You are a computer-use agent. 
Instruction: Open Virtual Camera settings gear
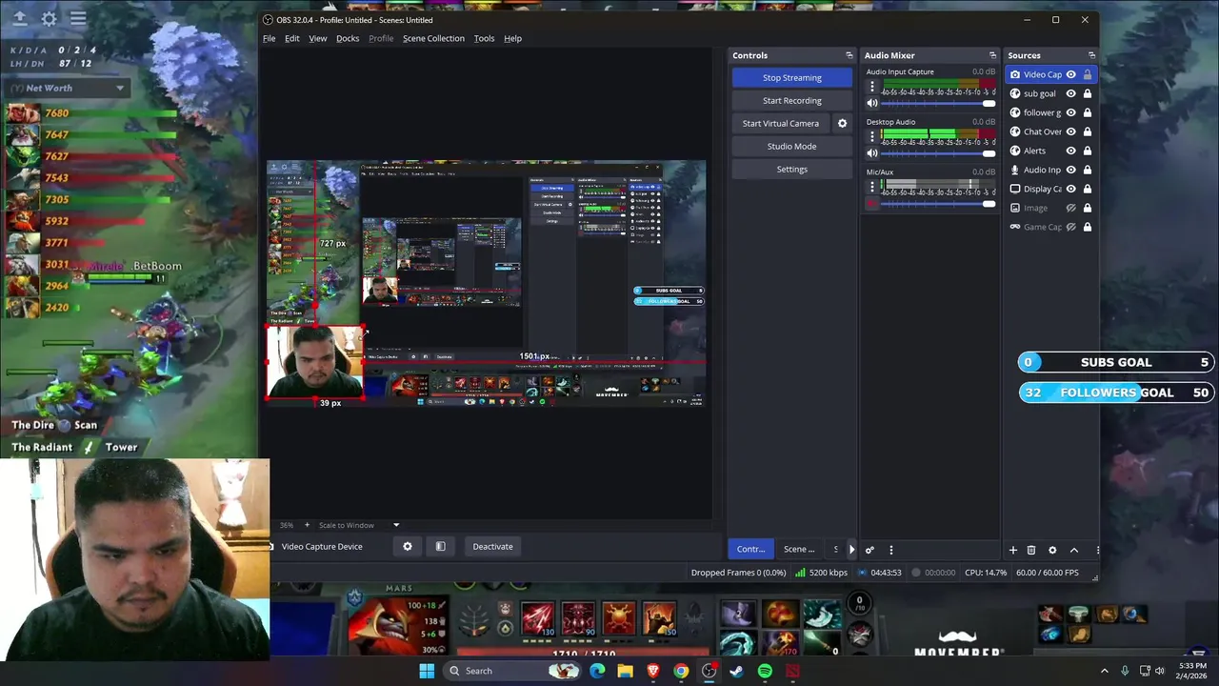point(842,123)
